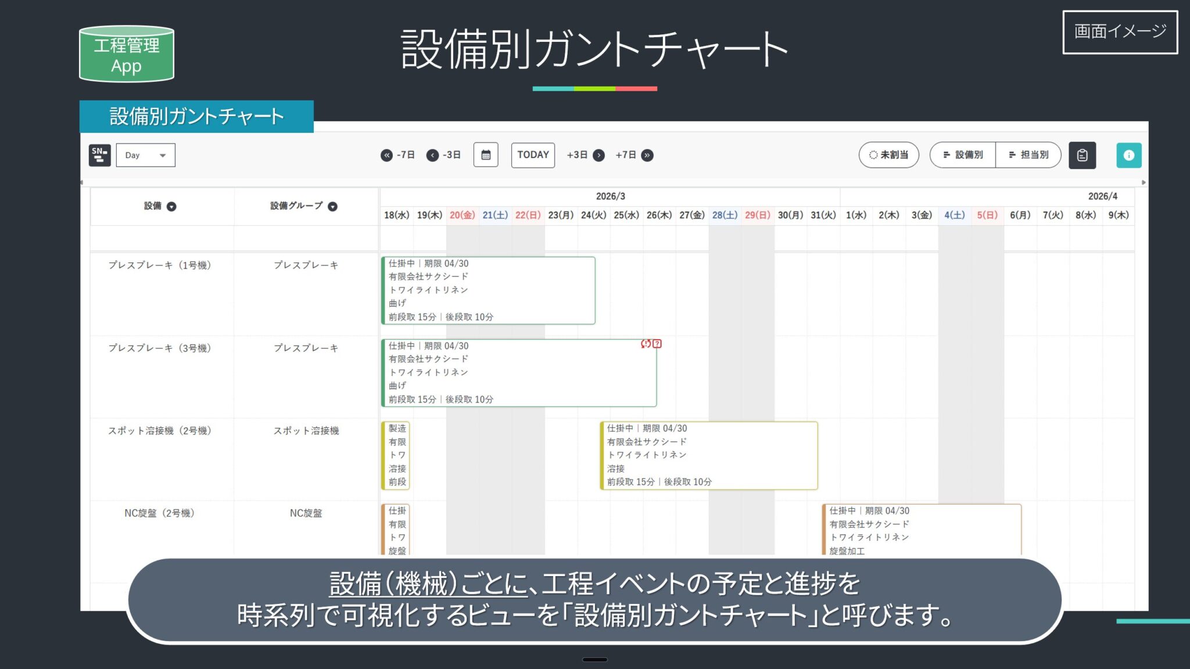
Task: Click the SN logo icon in toolbar
Action: 99,155
